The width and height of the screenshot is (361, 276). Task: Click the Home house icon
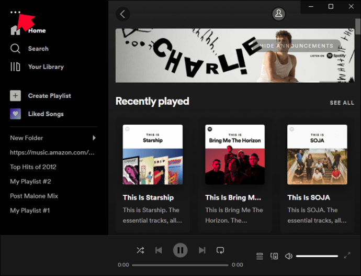point(15,30)
